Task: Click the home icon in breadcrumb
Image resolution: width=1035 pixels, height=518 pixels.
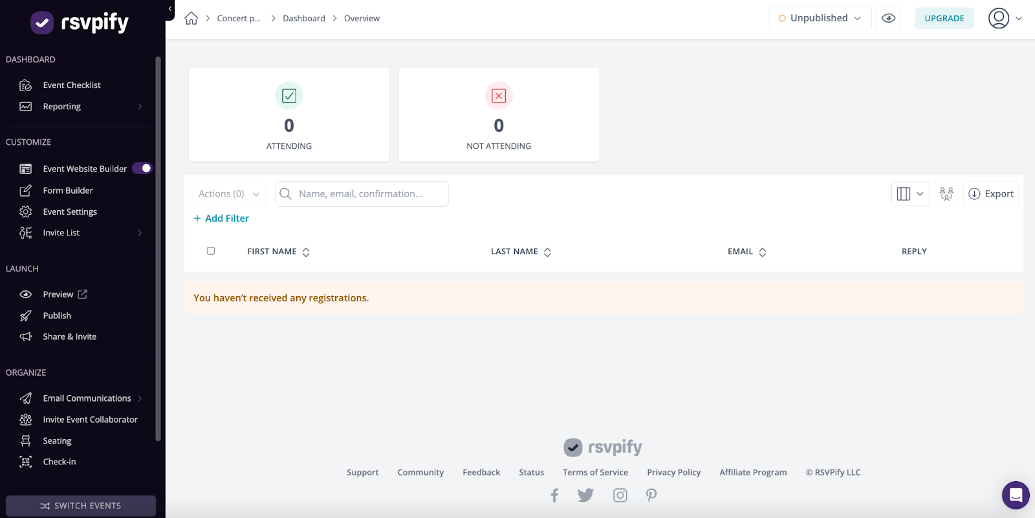Action: (191, 18)
